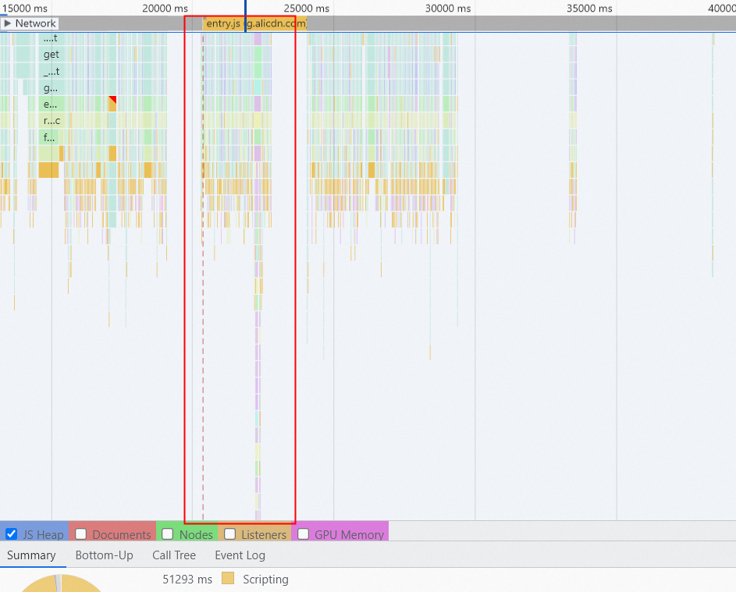Click the "51293 ms" scripting time value
Screen dimensions: 736x592
(x=187, y=580)
